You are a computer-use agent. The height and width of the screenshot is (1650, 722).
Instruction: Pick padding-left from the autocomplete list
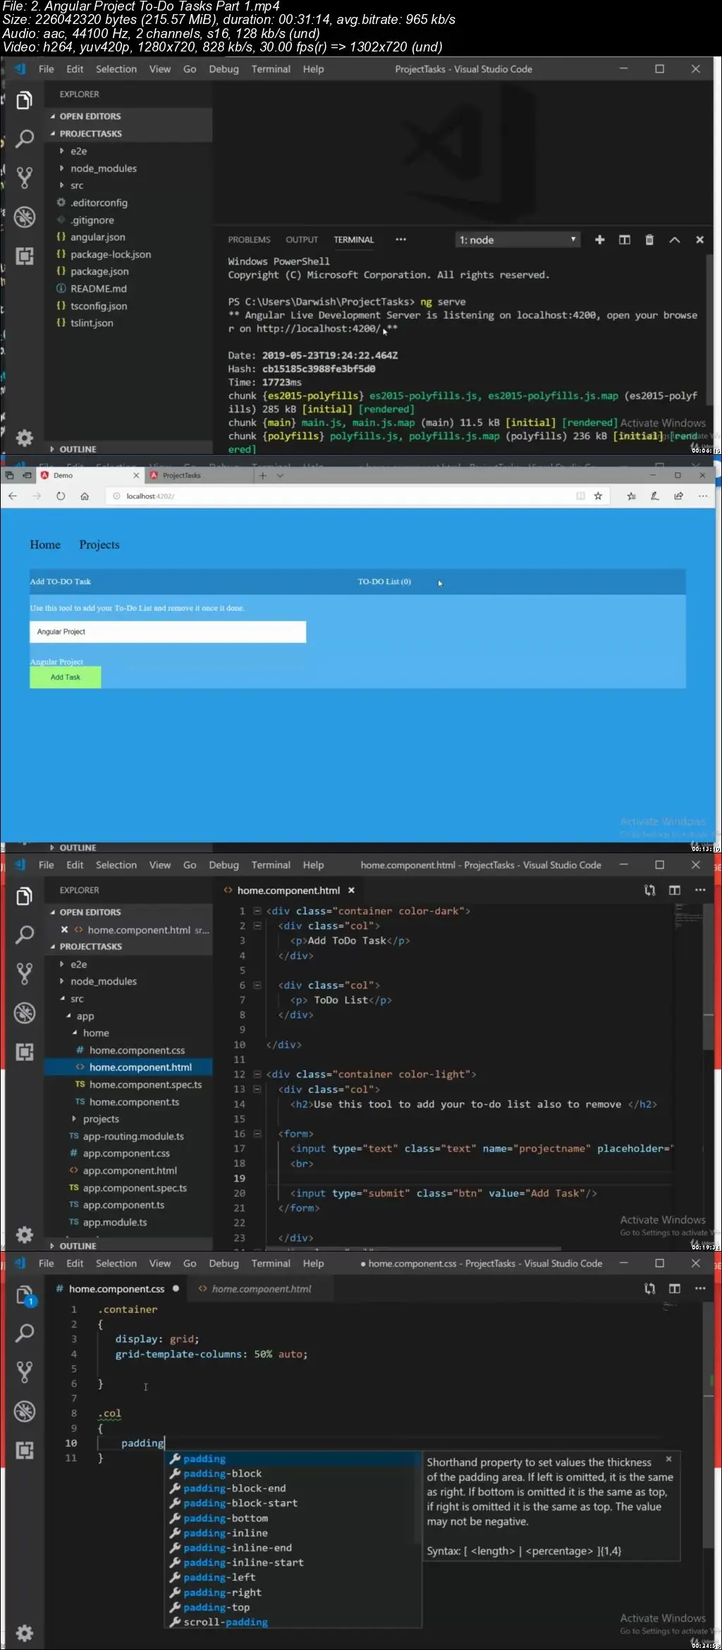coord(219,1577)
